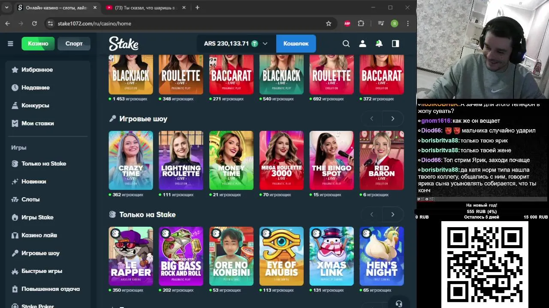Open the Money Time game card
The height and width of the screenshot is (308, 549).
point(231,160)
